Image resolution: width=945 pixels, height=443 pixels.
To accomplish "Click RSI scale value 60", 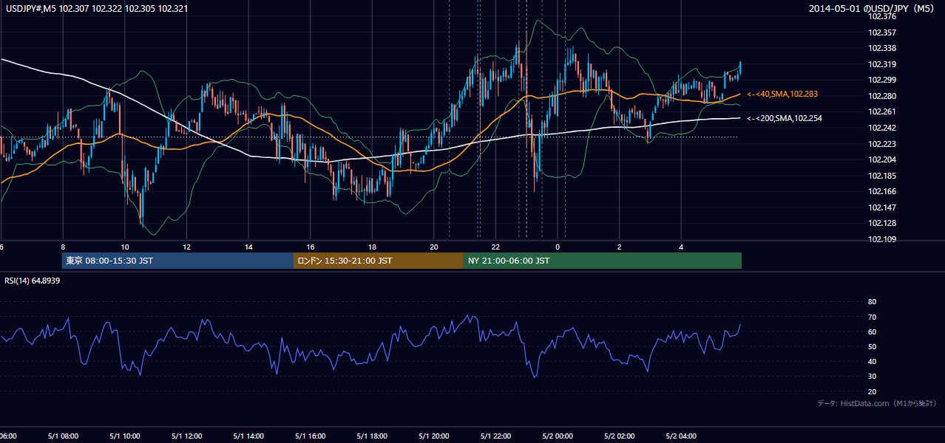I will pyautogui.click(x=872, y=332).
